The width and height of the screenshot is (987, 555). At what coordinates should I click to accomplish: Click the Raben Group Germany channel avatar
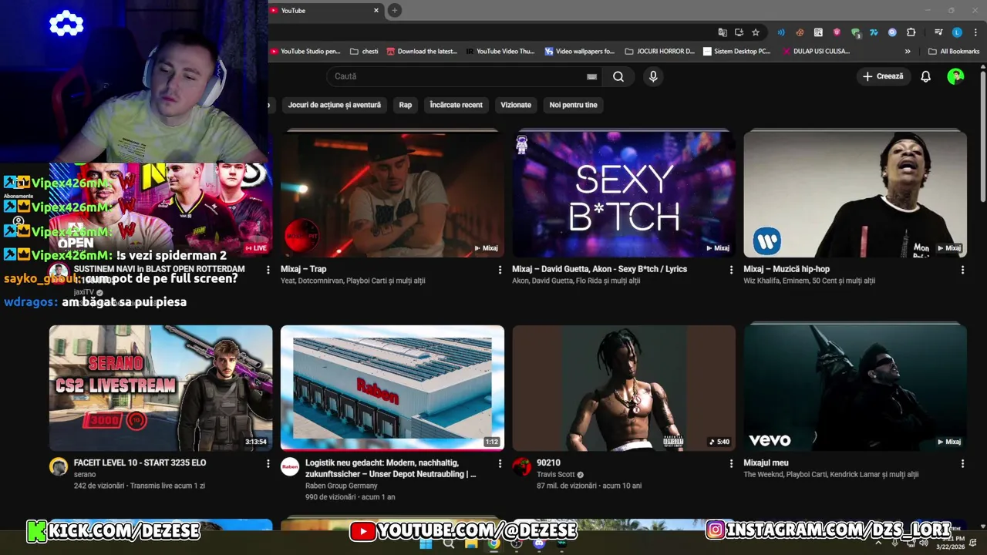(x=290, y=466)
